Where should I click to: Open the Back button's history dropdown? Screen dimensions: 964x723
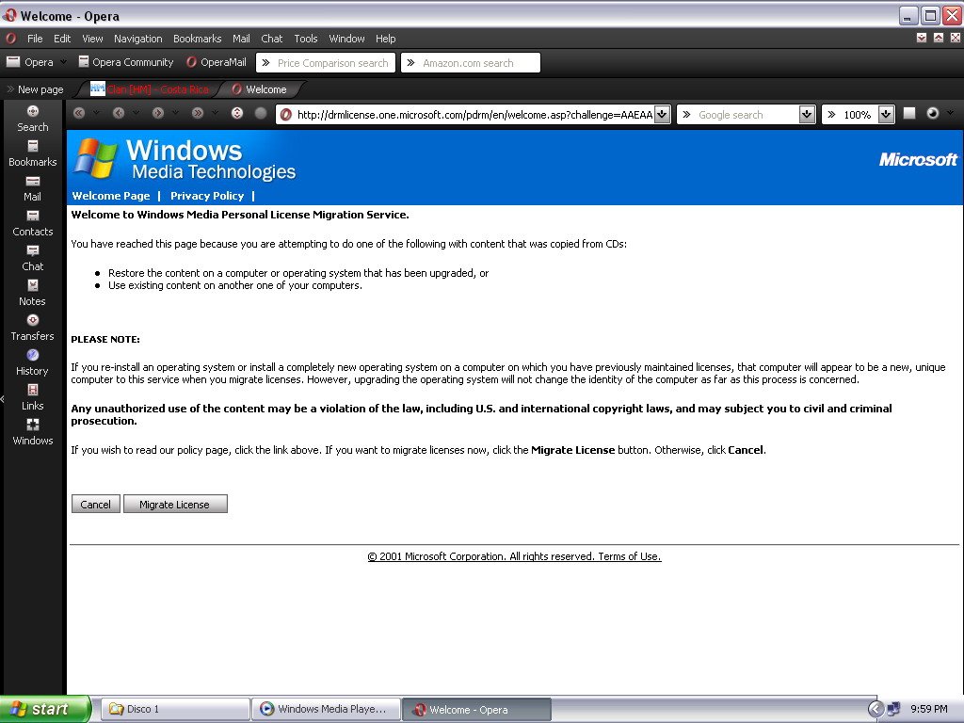click(136, 113)
